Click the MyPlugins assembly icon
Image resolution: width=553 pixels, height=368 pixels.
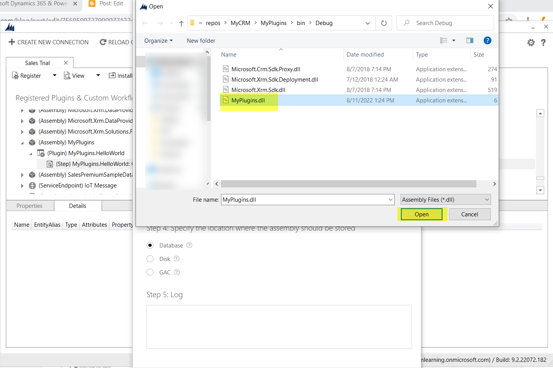coord(32,142)
